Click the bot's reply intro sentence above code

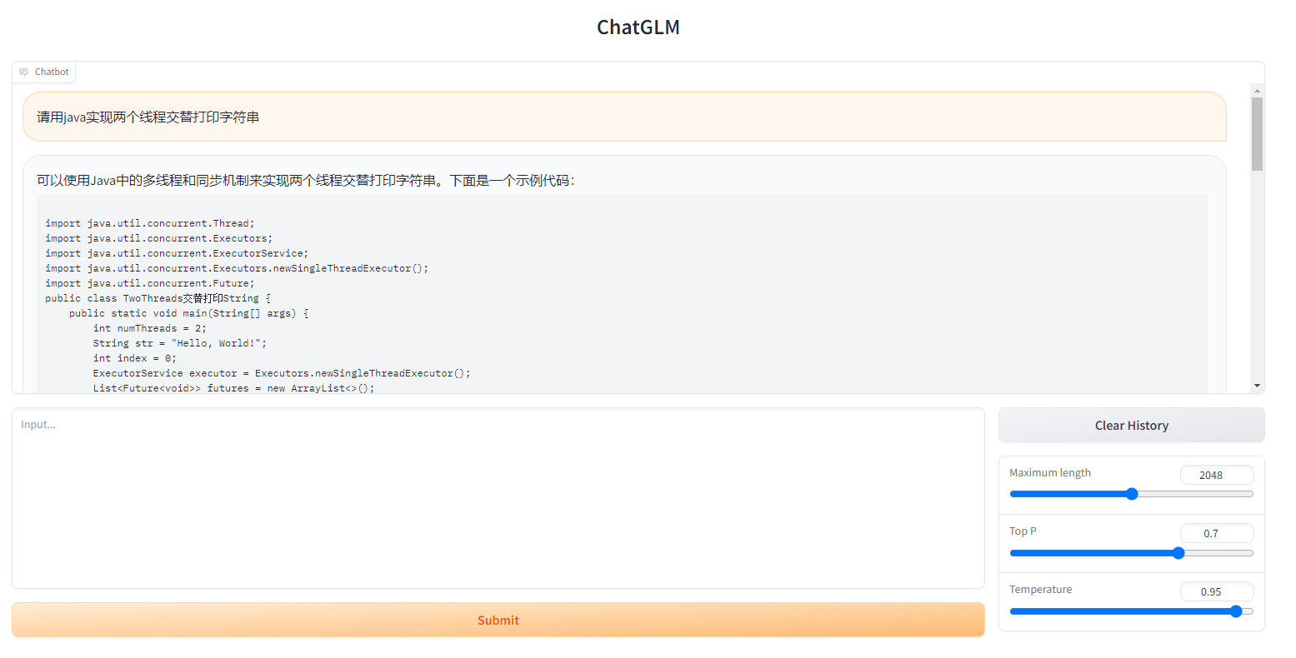305,181
